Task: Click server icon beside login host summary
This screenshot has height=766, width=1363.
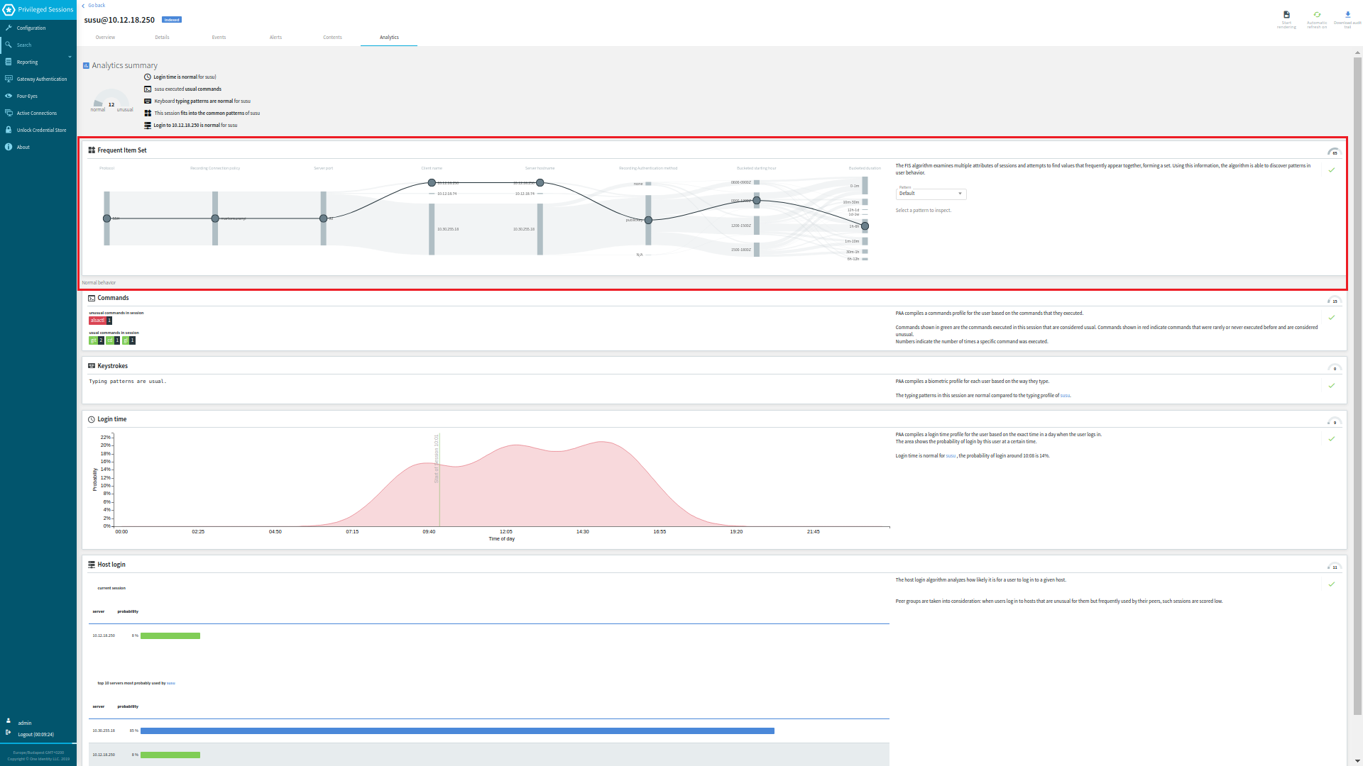Action: coord(148,125)
